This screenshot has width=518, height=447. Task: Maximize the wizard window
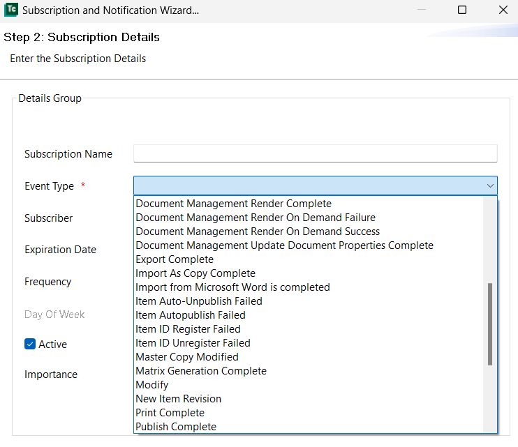tap(462, 10)
